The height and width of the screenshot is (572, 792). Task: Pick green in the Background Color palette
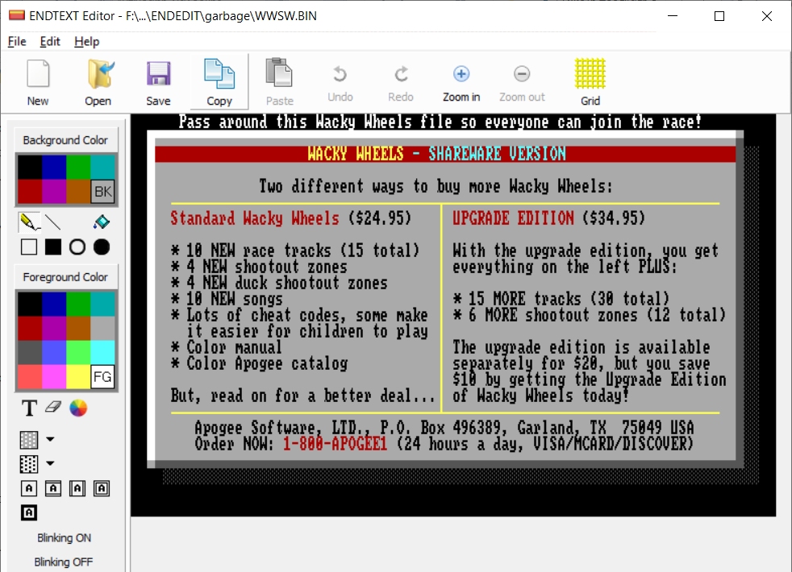(78, 167)
